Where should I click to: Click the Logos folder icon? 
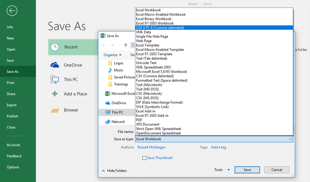click(110, 63)
